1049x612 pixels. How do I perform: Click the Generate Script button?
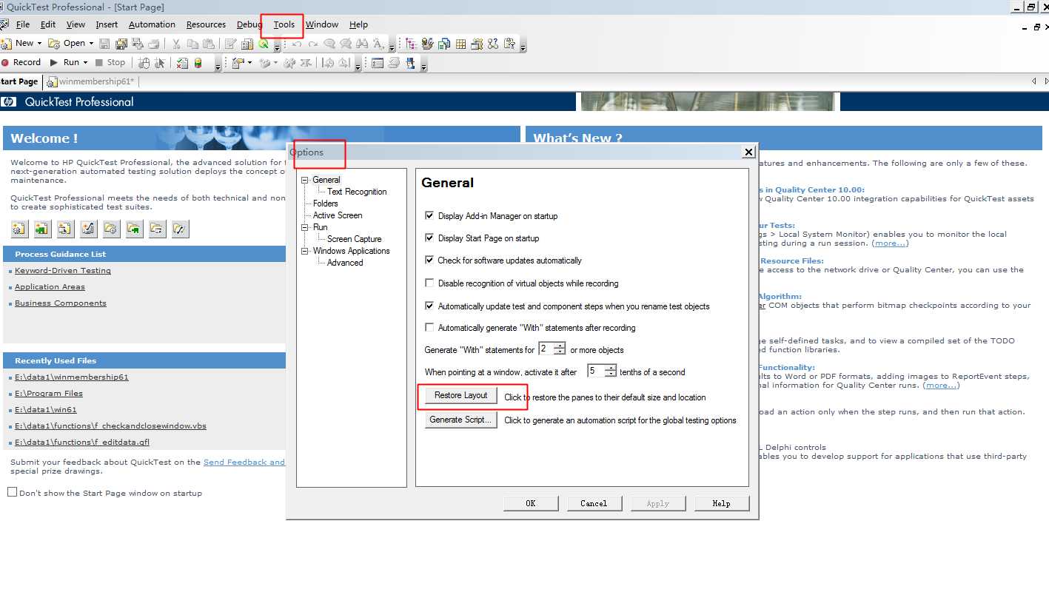460,420
